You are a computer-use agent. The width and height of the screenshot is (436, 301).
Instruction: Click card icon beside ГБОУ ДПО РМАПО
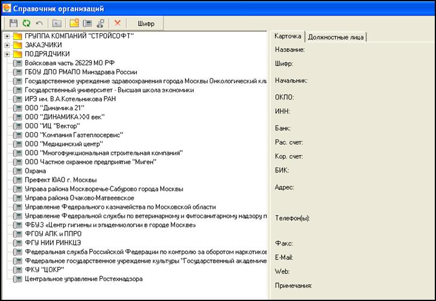pos(17,72)
